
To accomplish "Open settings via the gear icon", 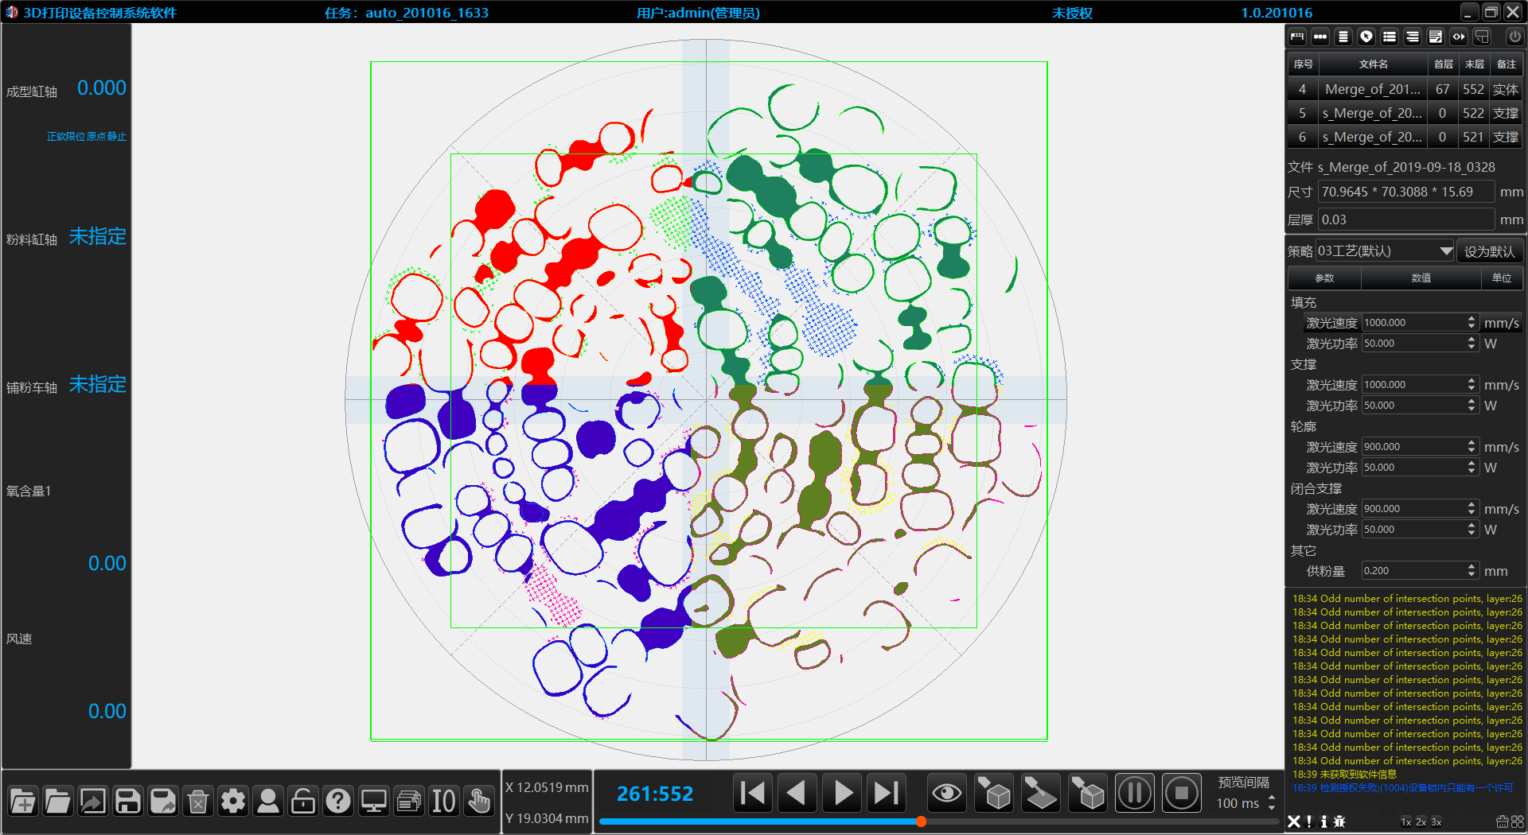I will click(233, 801).
